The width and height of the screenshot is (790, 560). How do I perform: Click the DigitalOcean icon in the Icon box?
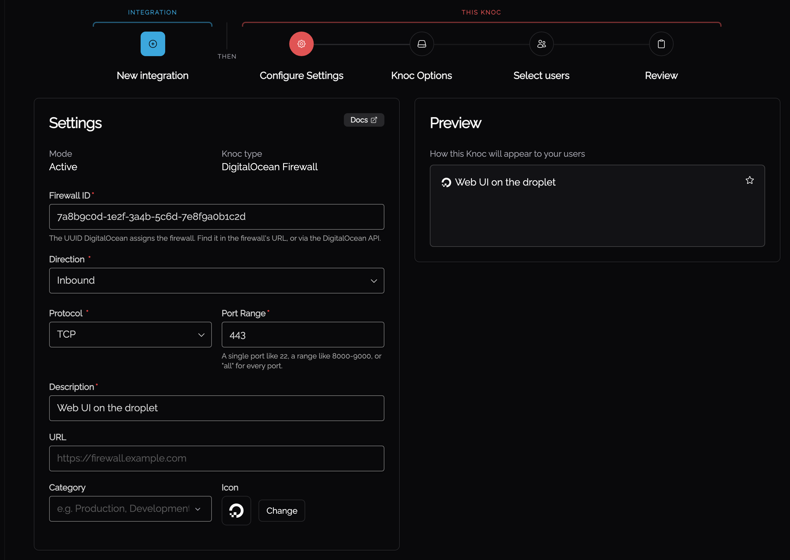[x=236, y=510]
